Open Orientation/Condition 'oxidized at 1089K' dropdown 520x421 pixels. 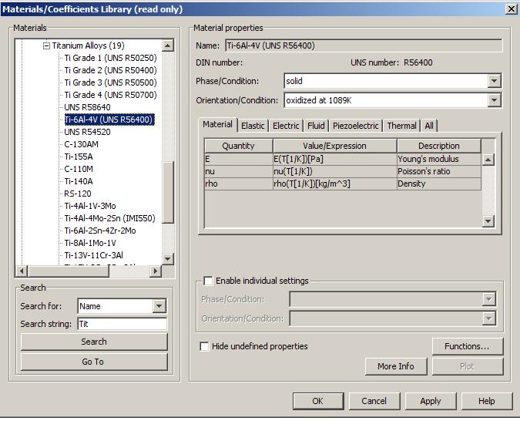point(494,100)
